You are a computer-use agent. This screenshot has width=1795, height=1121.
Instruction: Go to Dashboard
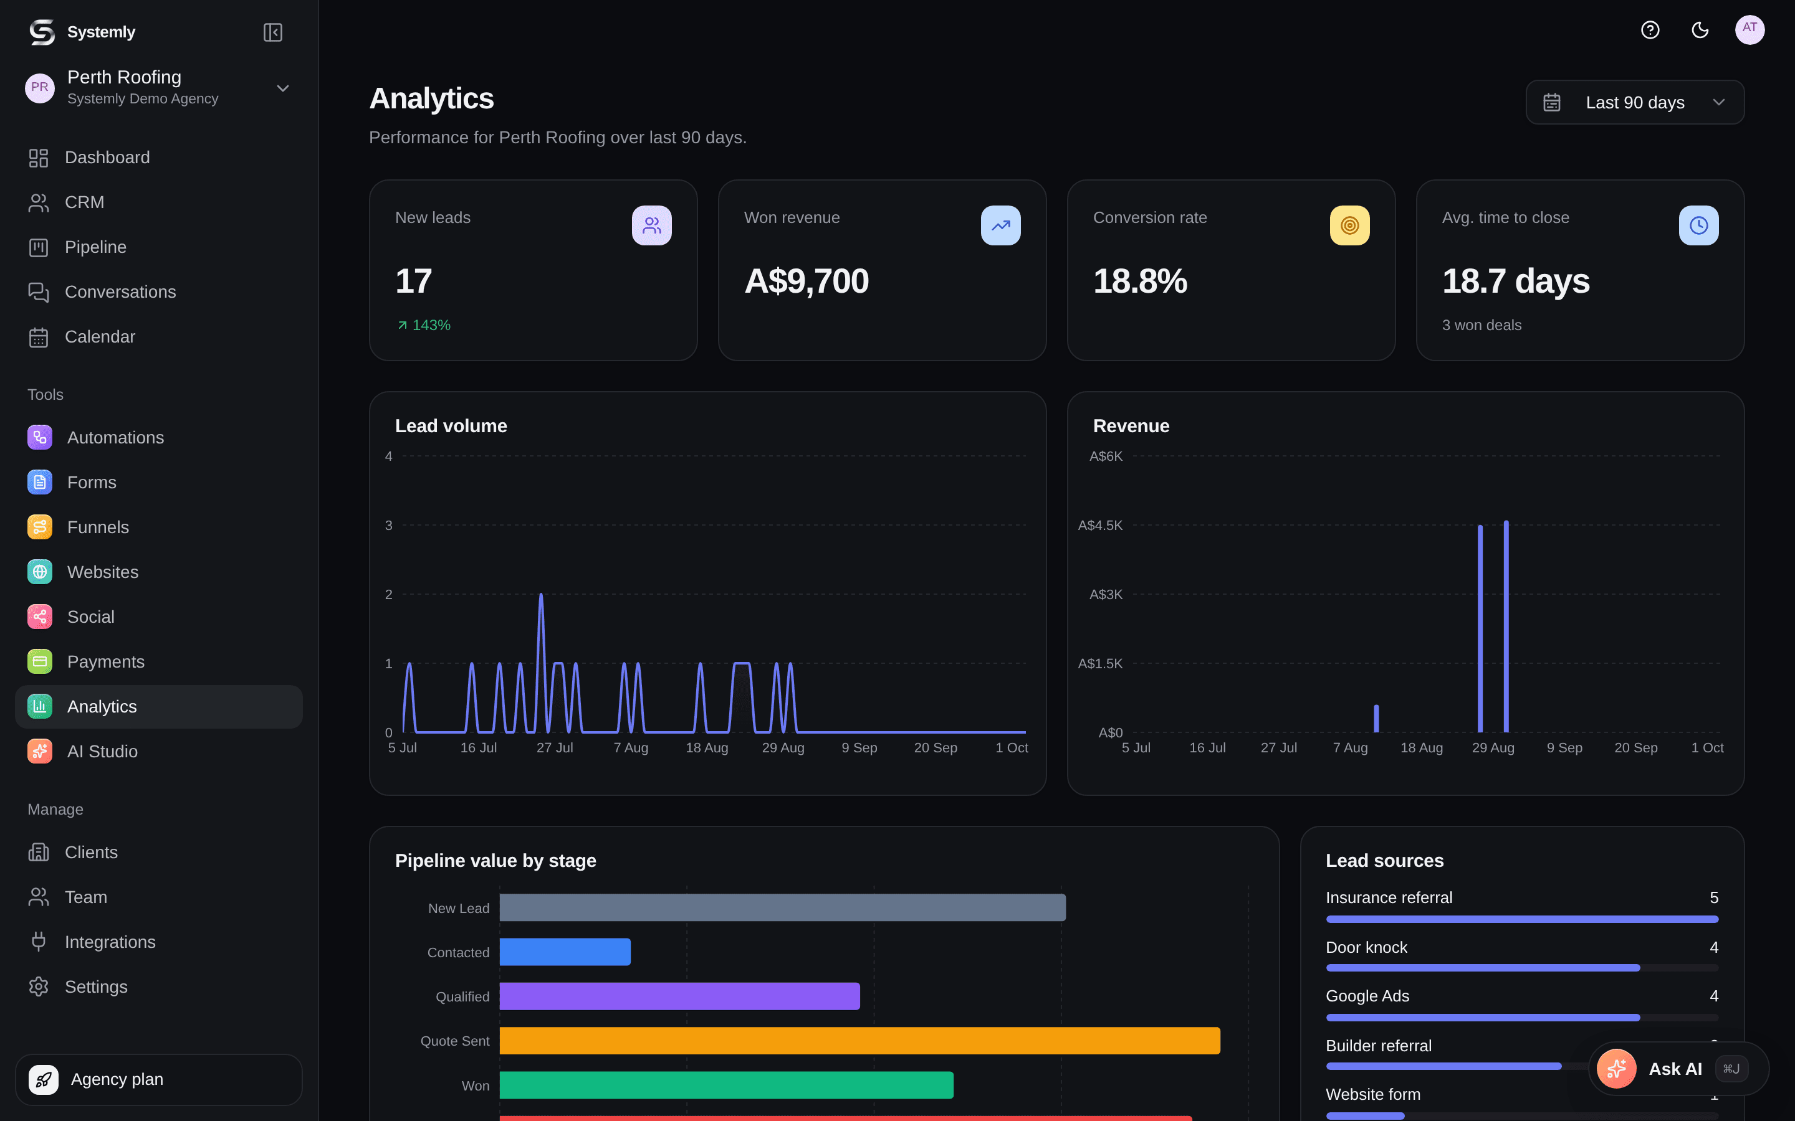[158, 157]
